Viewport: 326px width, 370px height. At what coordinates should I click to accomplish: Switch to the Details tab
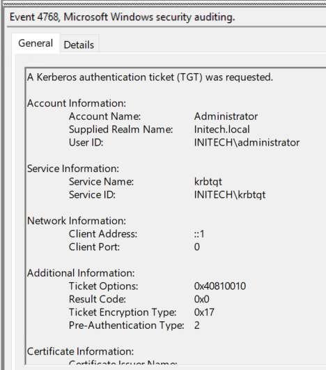coord(79,45)
